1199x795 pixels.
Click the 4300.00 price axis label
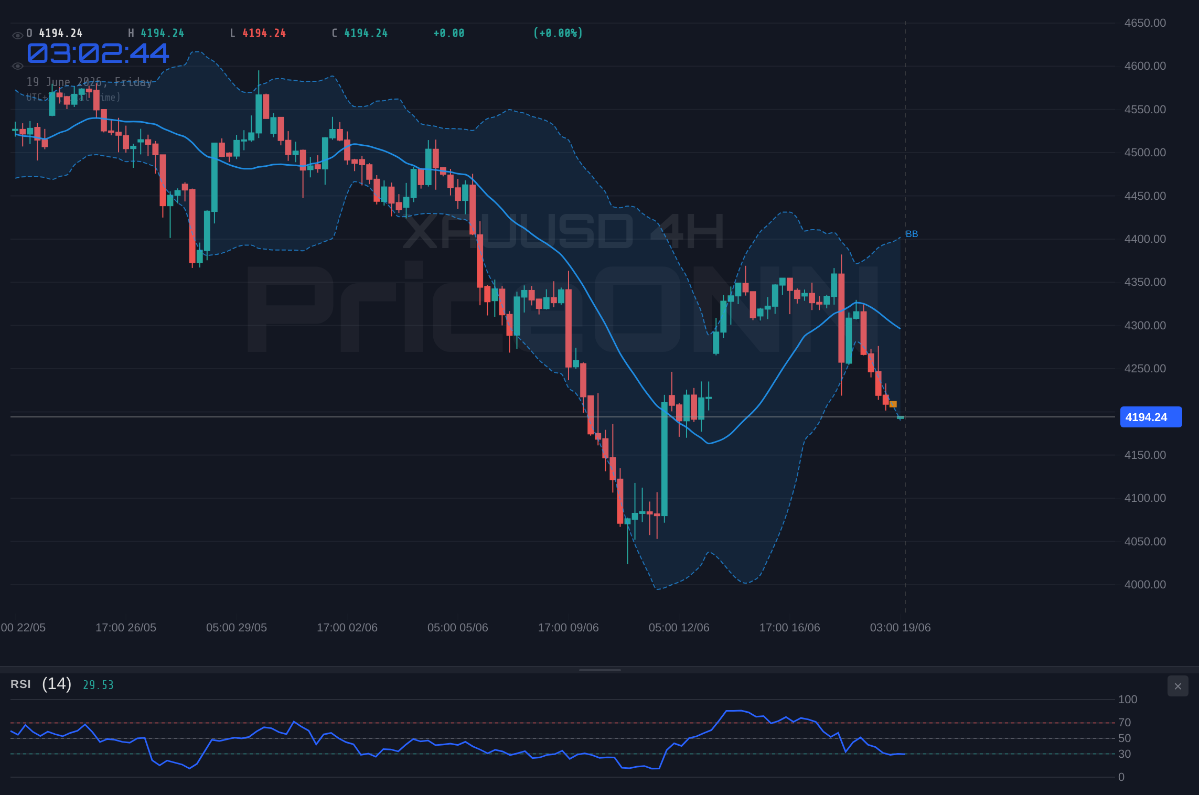click(1145, 326)
